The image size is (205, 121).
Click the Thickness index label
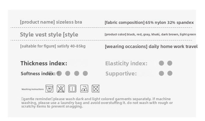[x=44, y=63]
